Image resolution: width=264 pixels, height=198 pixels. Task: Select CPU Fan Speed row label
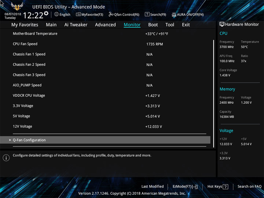pyautogui.click(x=25, y=44)
